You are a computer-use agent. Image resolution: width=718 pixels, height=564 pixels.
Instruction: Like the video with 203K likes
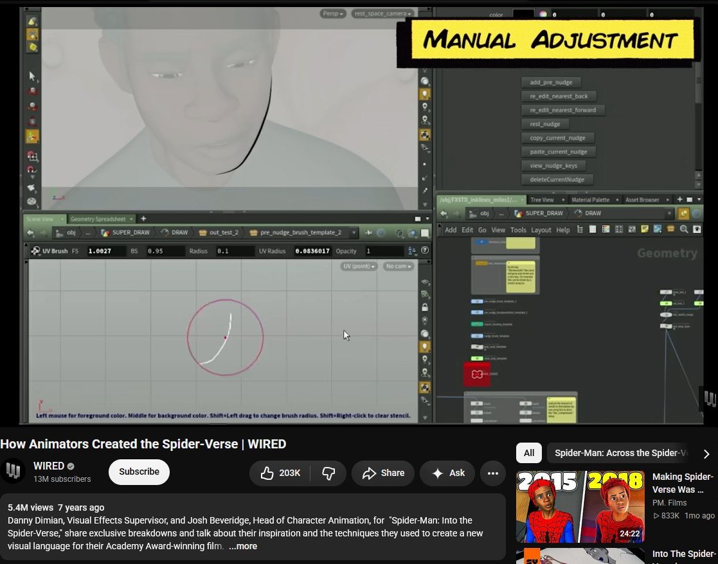click(x=280, y=473)
